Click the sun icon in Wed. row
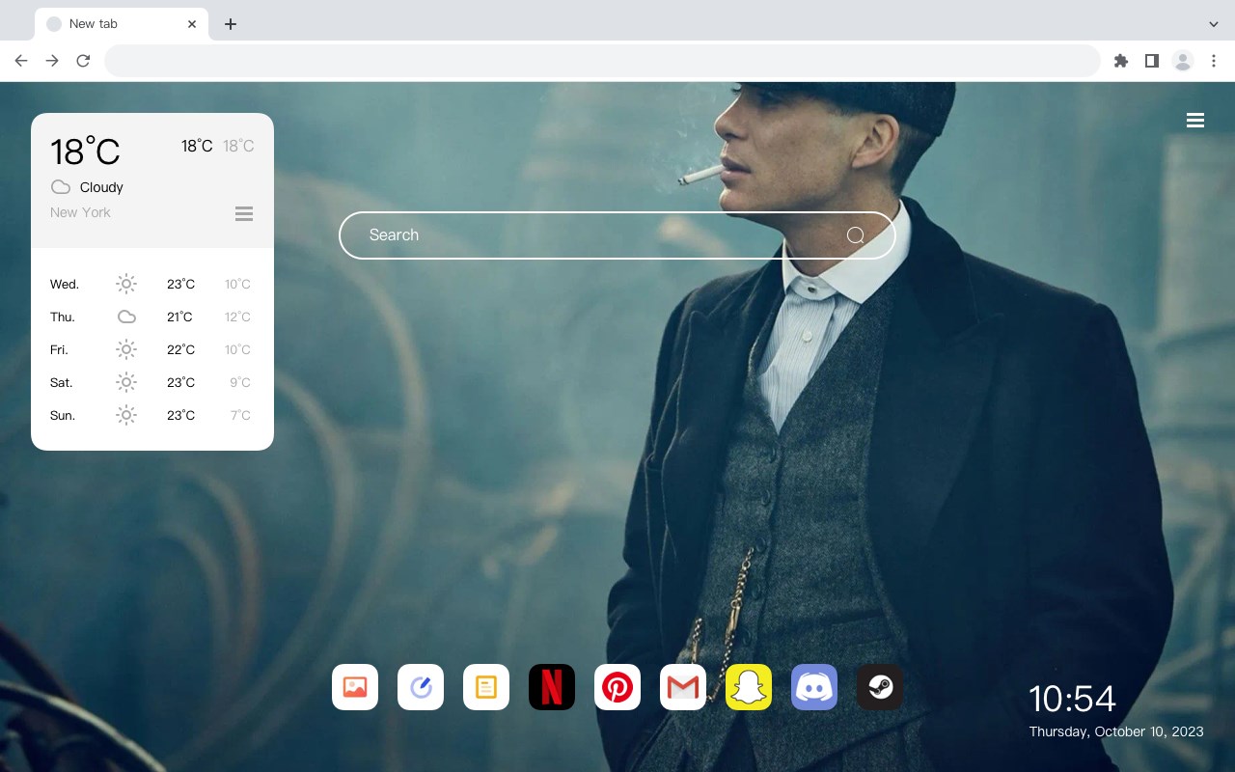The height and width of the screenshot is (772, 1235). [126, 284]
